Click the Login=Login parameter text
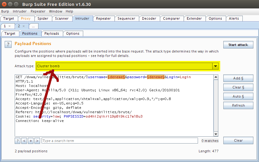This screenshot has width=259, height=162. [x=179, y=77]
